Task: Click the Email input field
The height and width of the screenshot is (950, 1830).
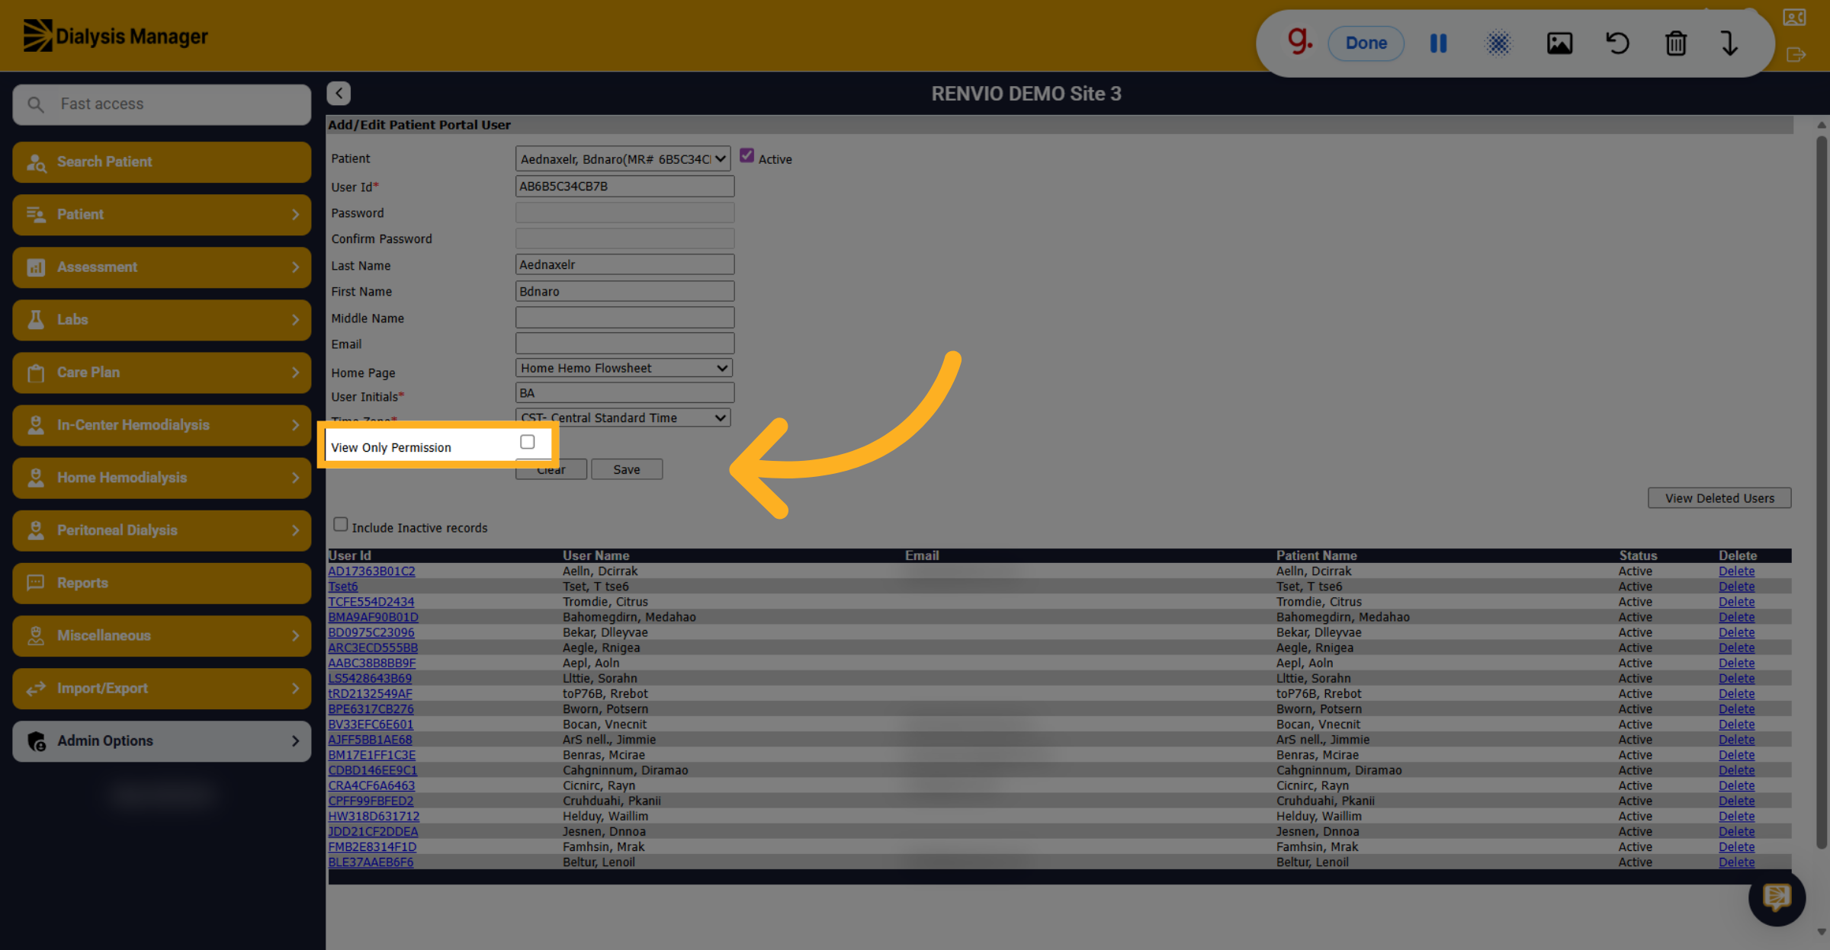Action: [624, 343]
